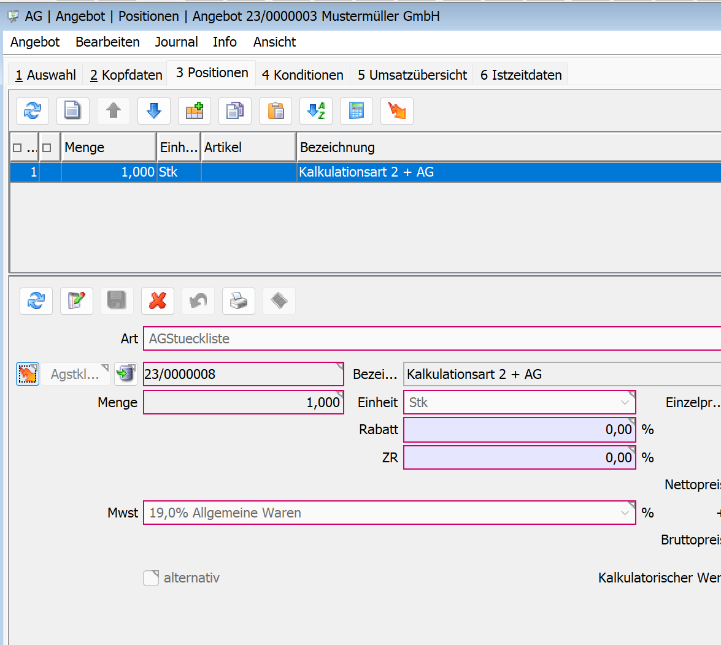Screen dimensions: 721x645
Task: Open the Journal menu
Action: point(176,42)
